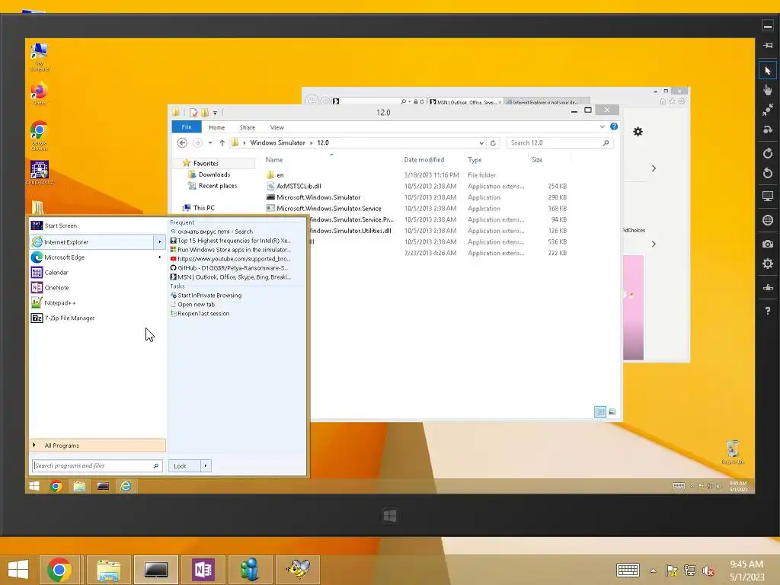780x585 pixels.
Task: Expand the Internet Explorer submenu arrow
Action: pos(160,241)
